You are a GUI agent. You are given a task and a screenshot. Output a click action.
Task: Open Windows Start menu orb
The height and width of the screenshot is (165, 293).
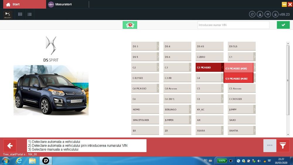point(6,161)
